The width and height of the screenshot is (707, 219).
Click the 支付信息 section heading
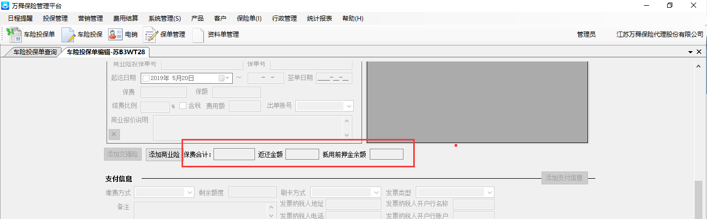pos(118,179)
